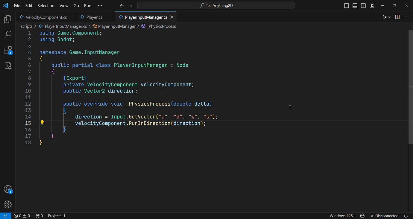
Task: Click the vertical editor scrollbar
Action: click(411, 87)
